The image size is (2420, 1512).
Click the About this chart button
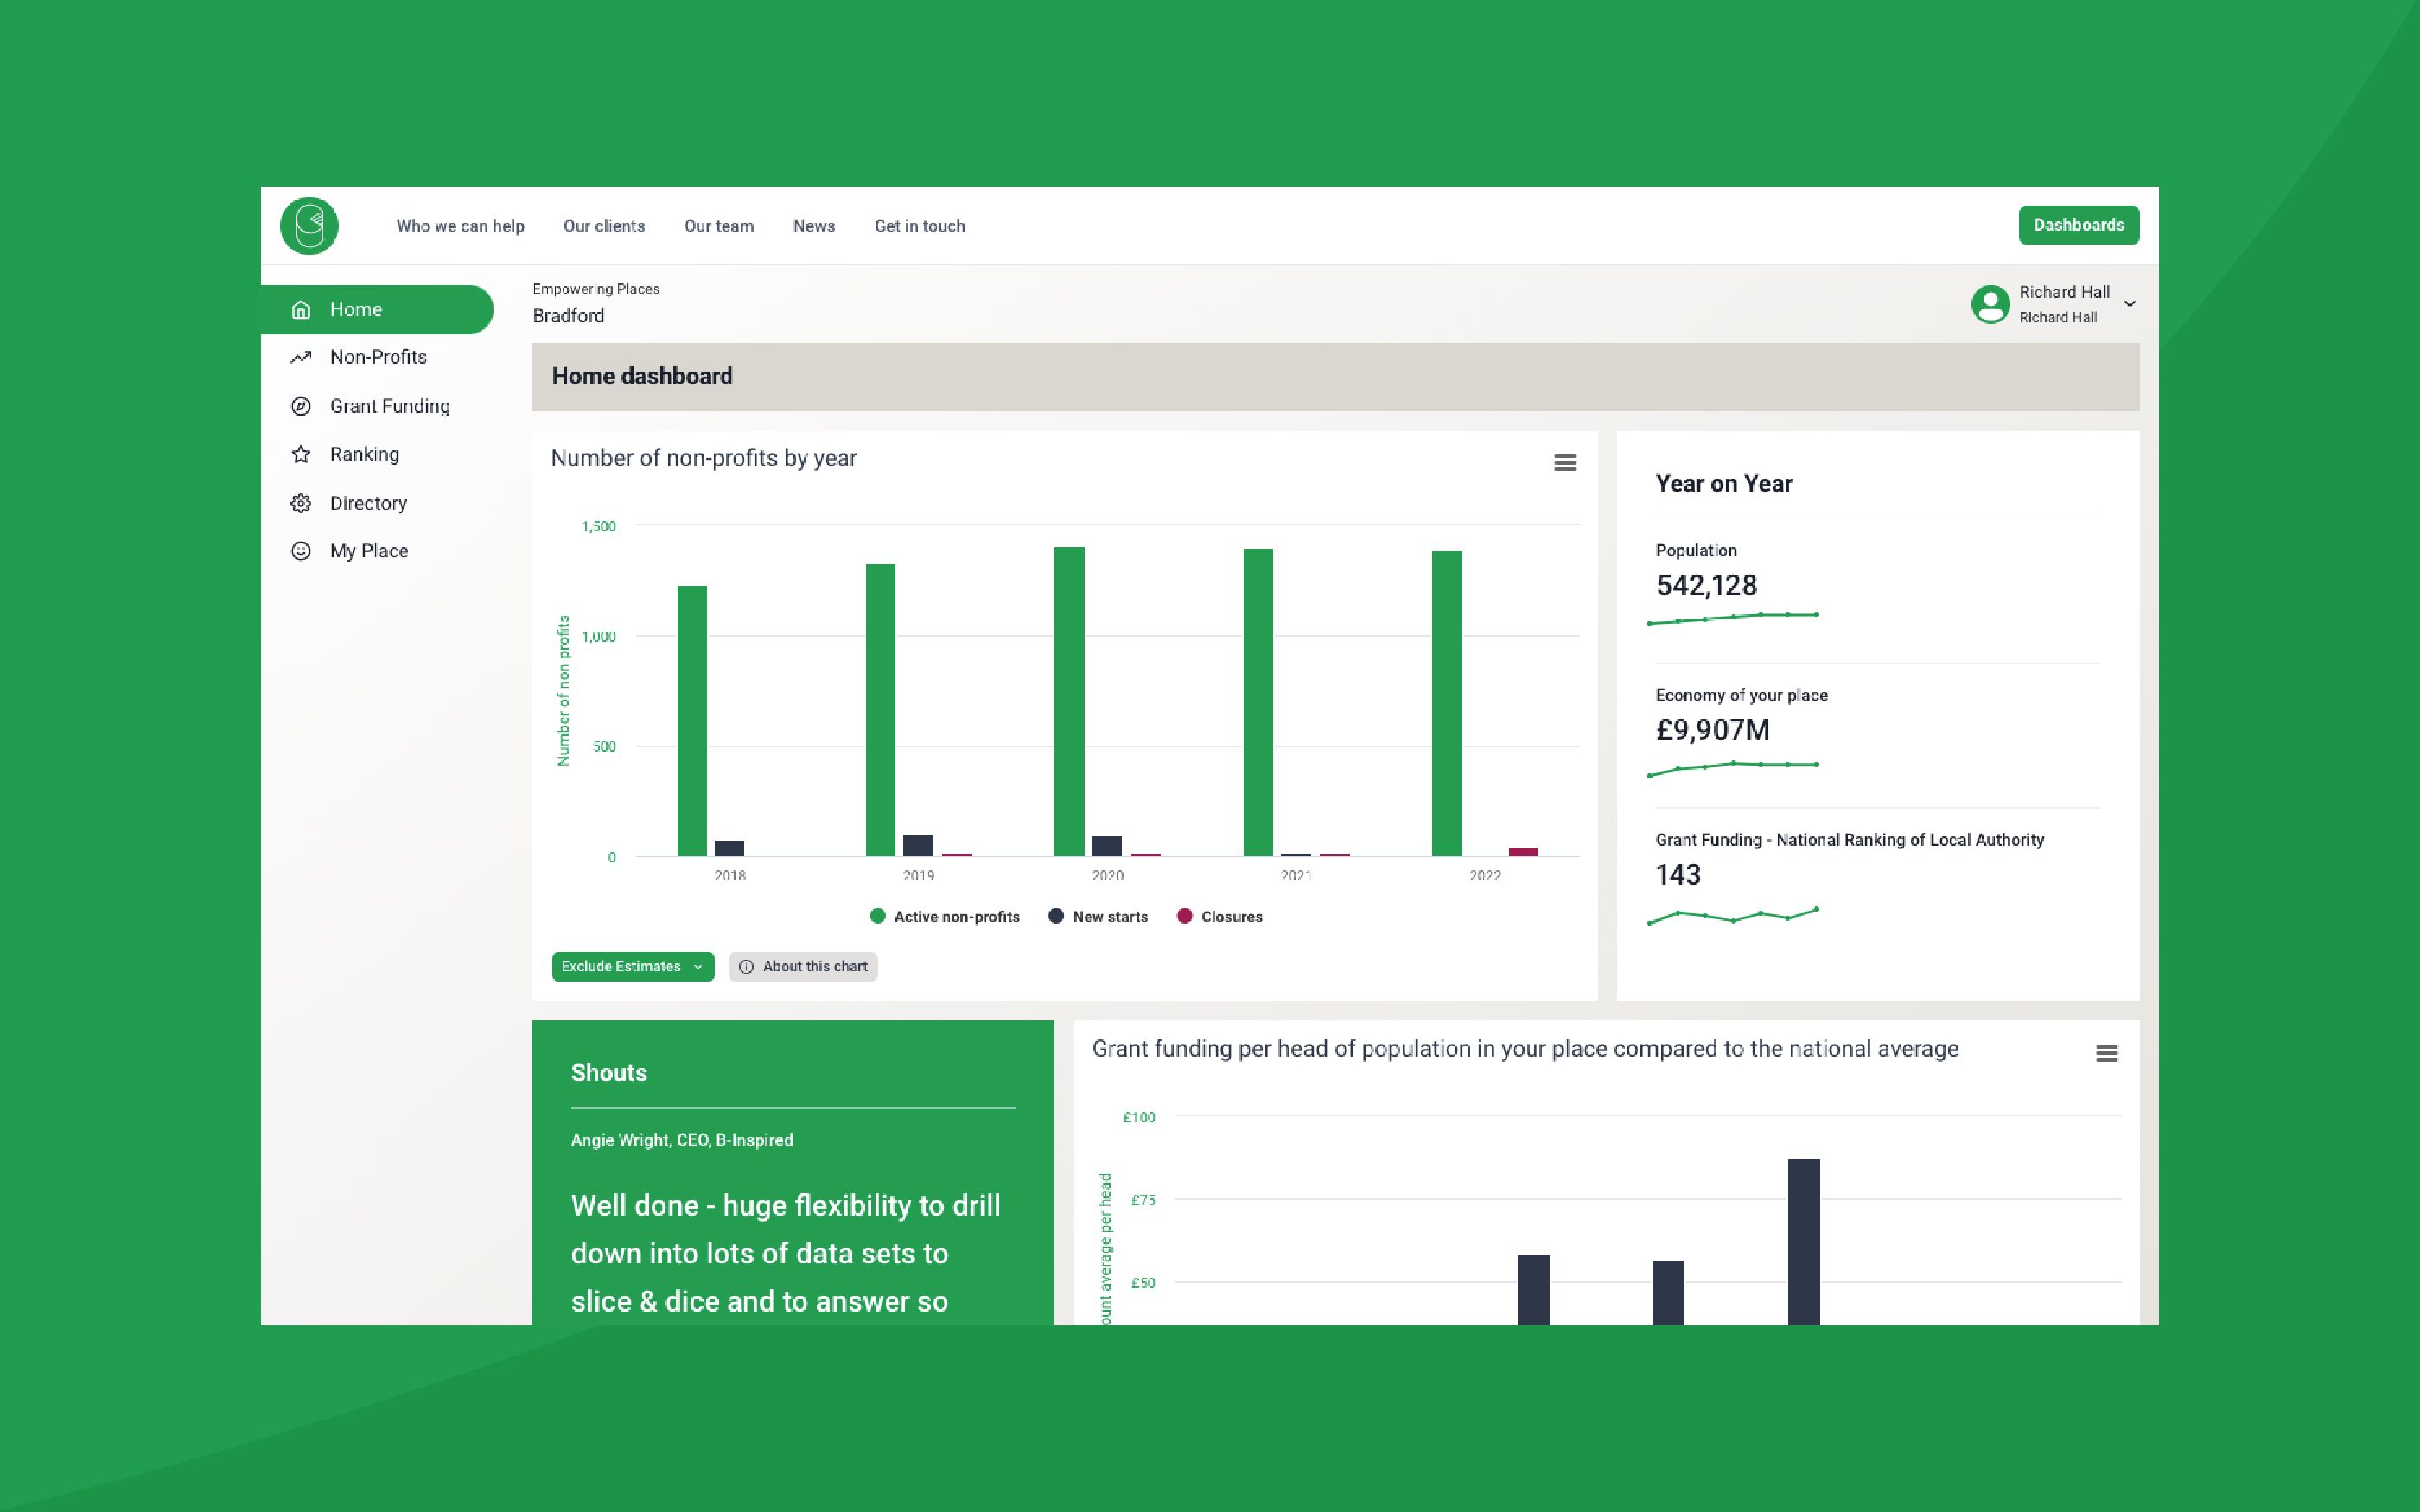[803, 966]
